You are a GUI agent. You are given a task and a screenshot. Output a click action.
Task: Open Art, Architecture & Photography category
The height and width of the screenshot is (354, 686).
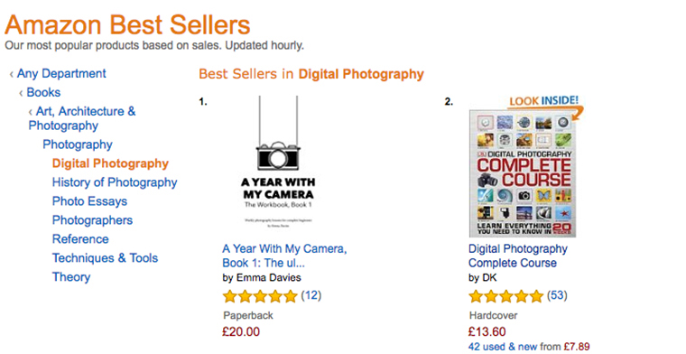coord(82,118)
